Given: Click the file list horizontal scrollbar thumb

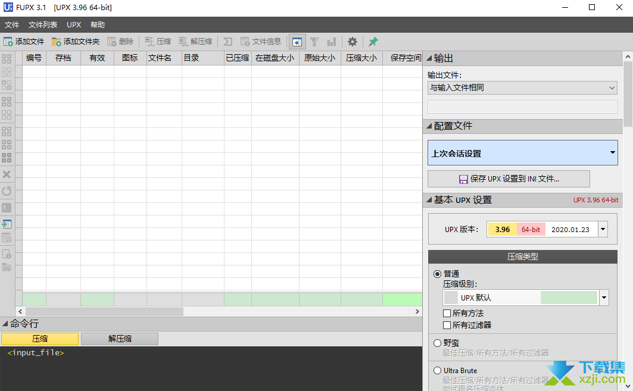Looking at the screenshot, I should pyautogui.click(x=105, y=311).
